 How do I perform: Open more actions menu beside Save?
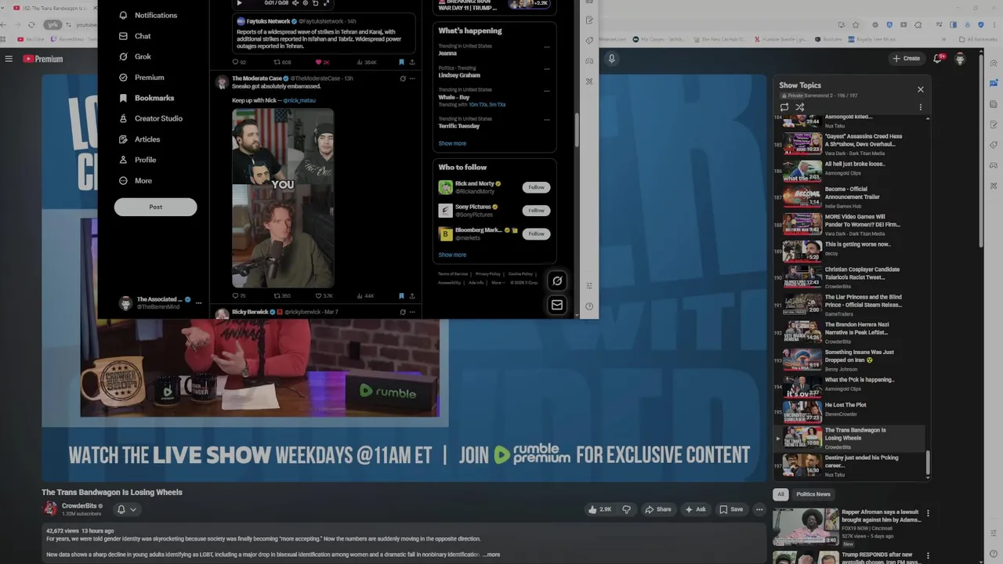click(x=759, y=509)
